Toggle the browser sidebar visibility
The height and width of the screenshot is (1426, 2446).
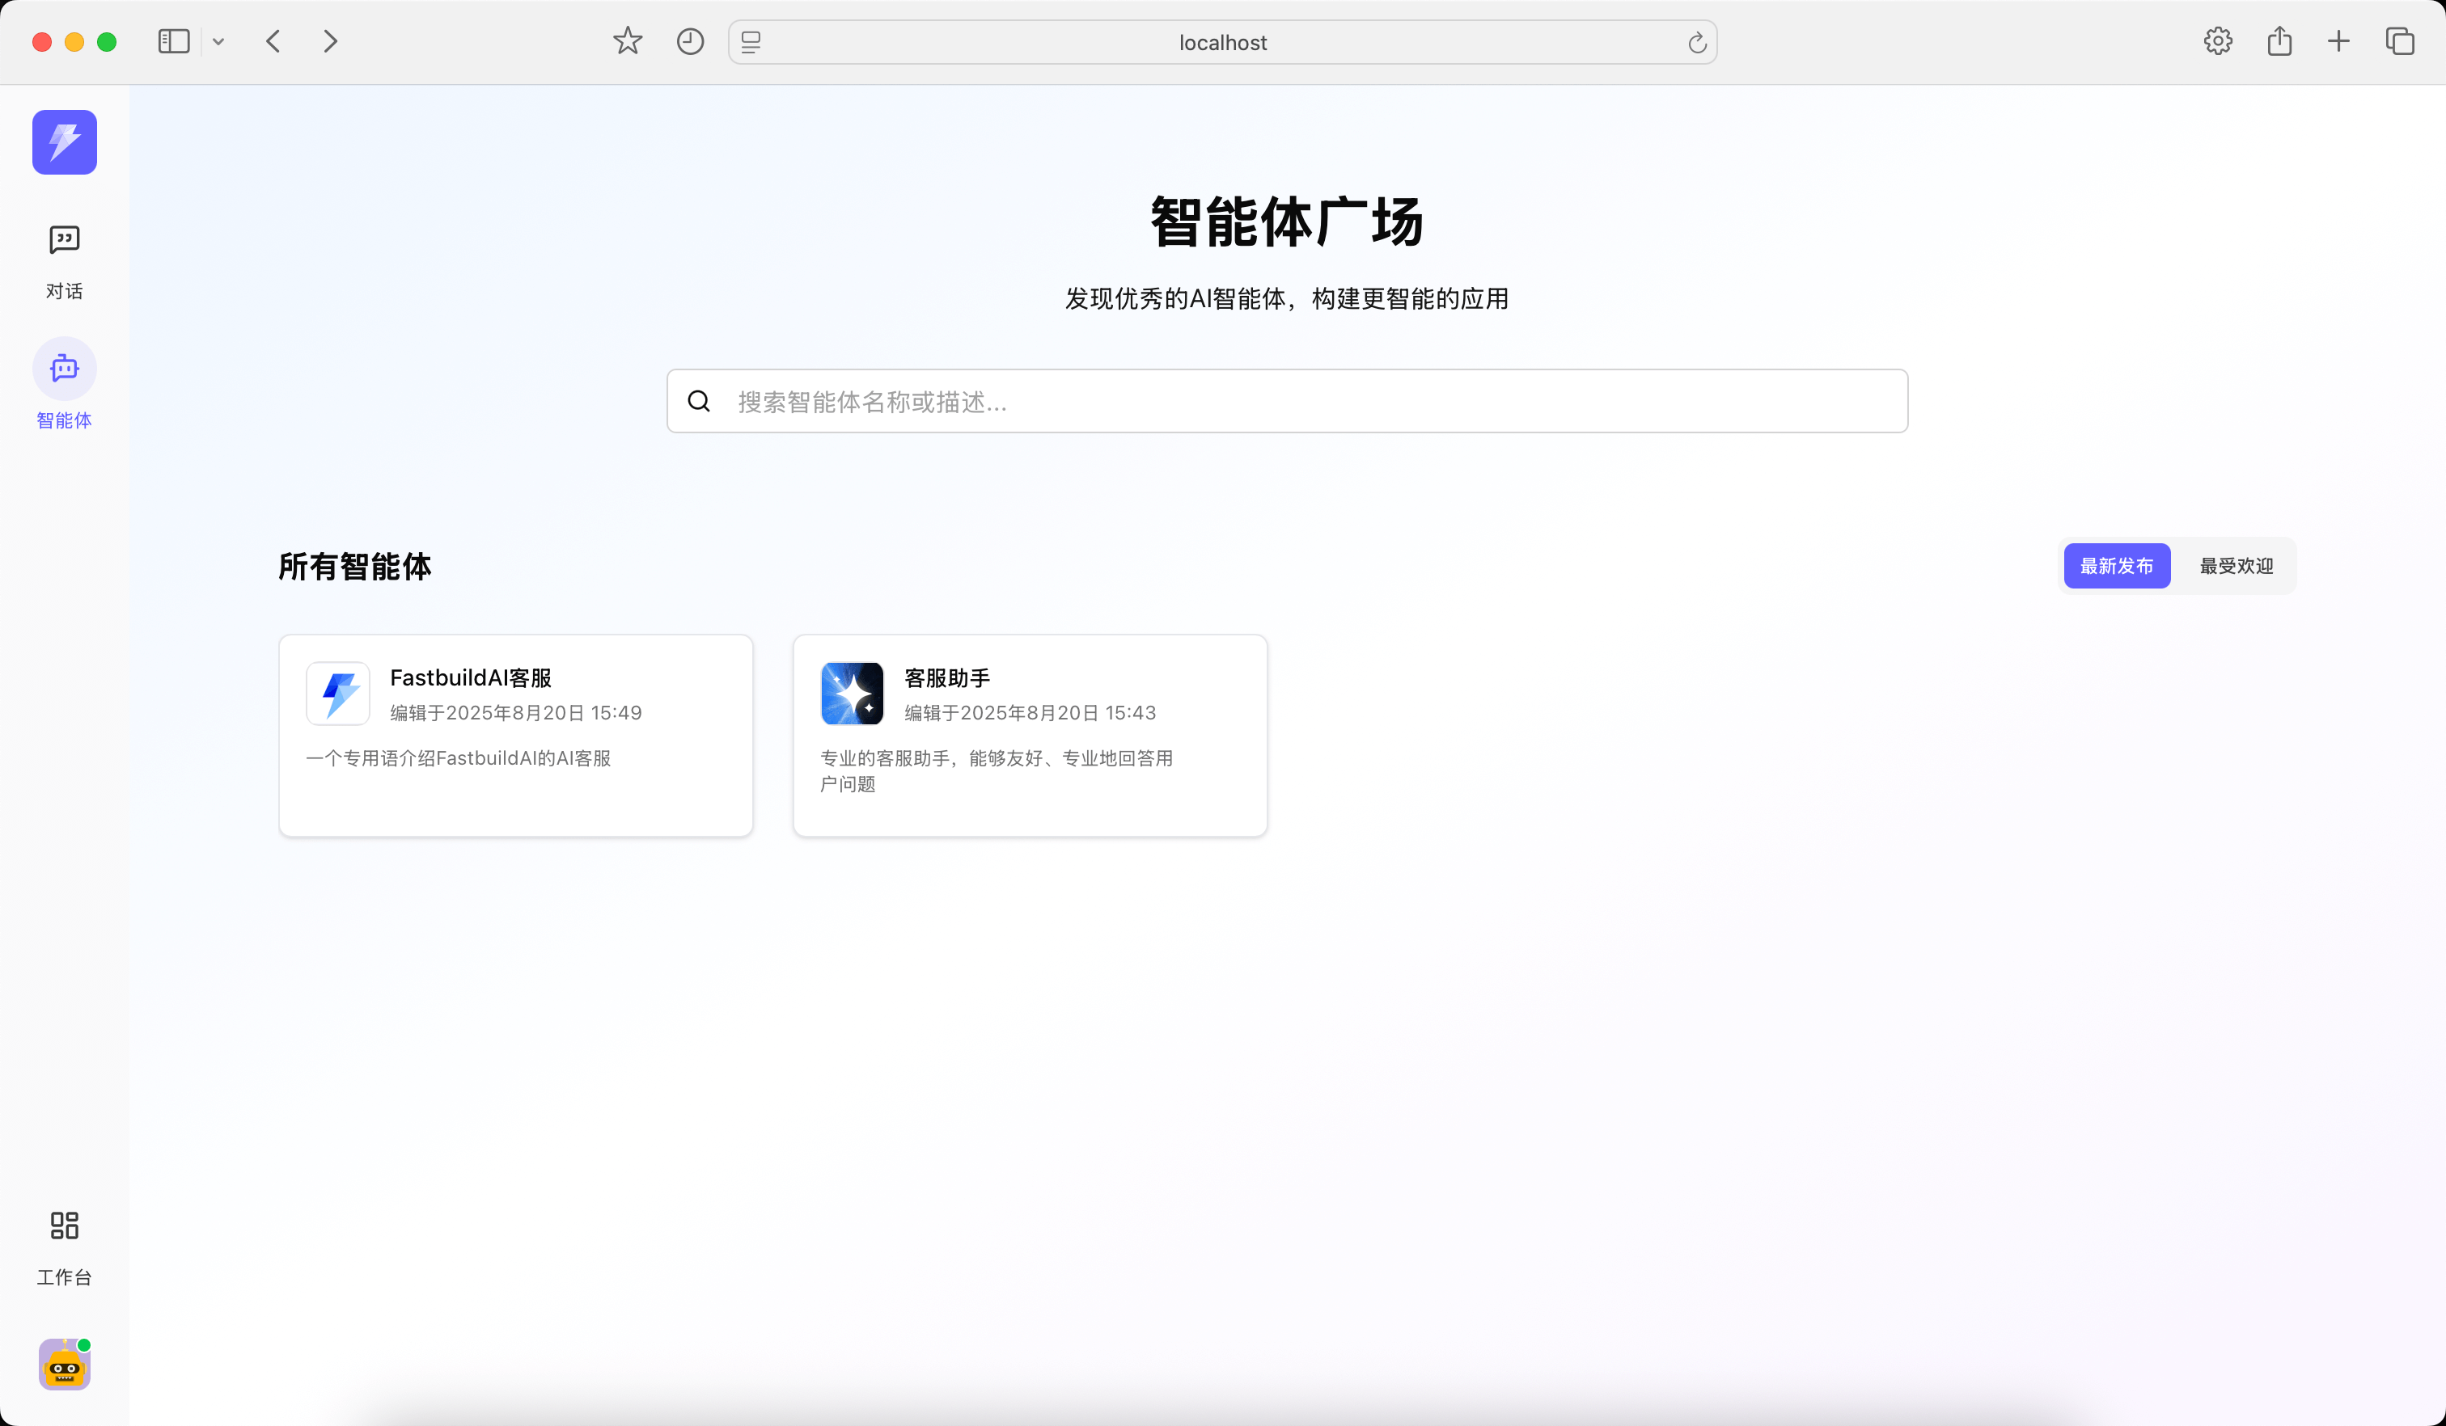click(x=173, y=42)
